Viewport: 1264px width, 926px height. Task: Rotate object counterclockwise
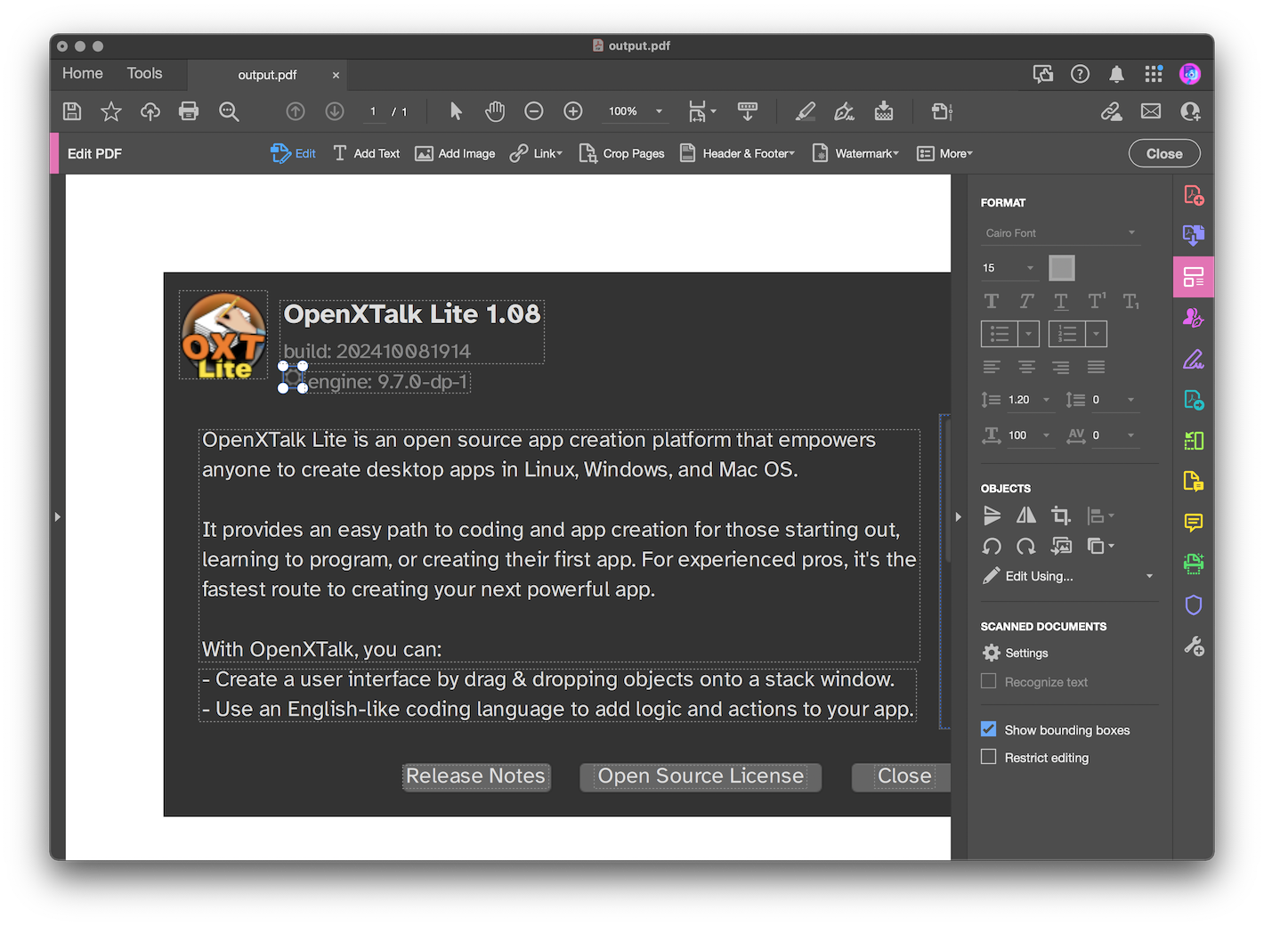[992, 546]
